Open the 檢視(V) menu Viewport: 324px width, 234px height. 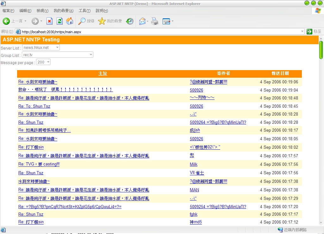(x=42, y=11)
